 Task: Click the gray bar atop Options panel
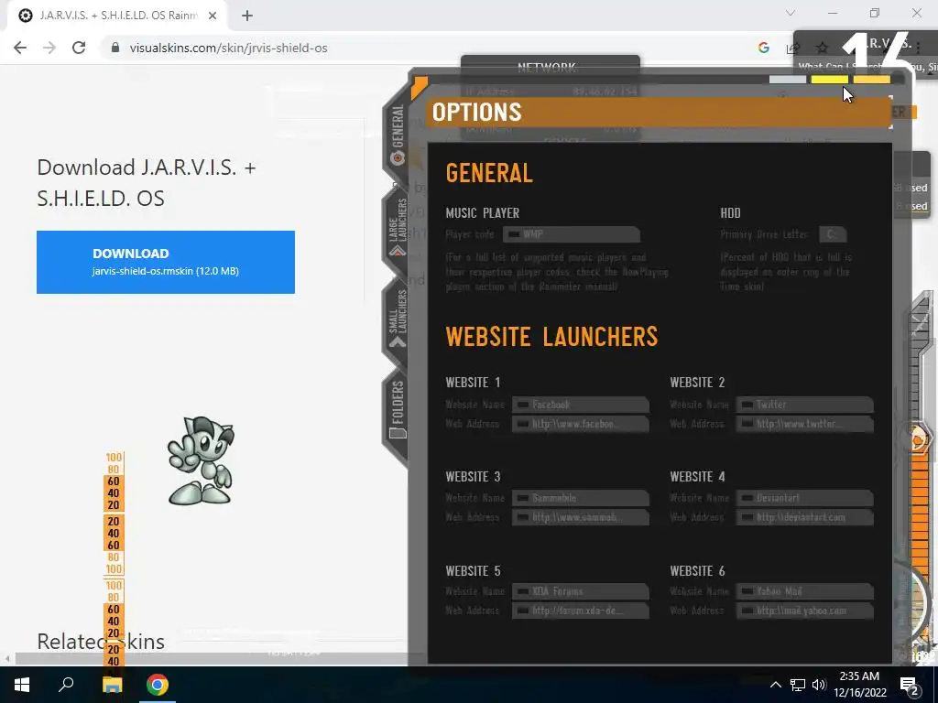point(787,80)
